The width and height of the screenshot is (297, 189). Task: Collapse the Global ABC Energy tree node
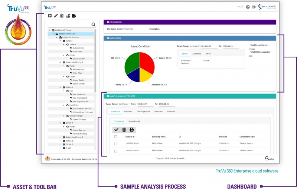click(50, 30)
